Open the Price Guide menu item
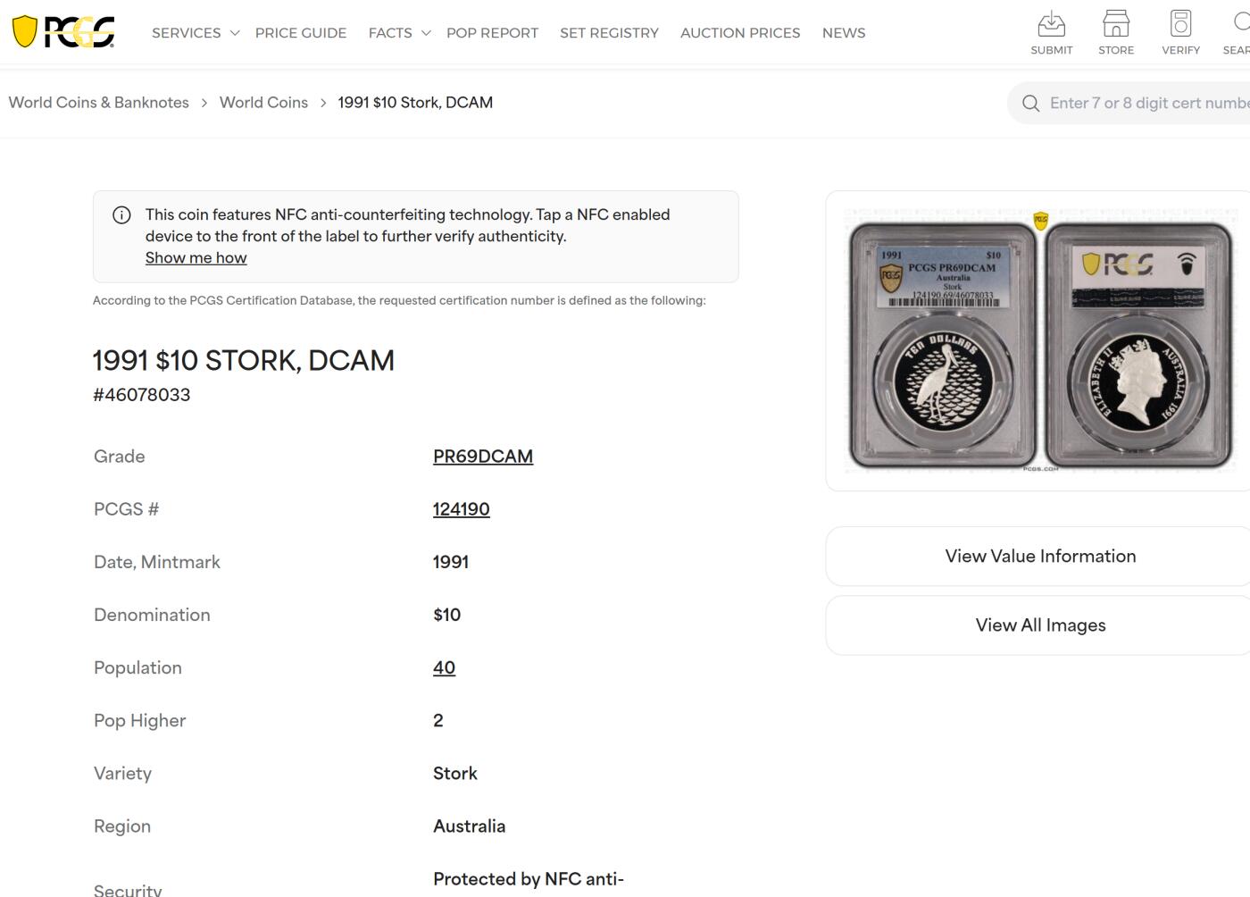 click(301, 33)
